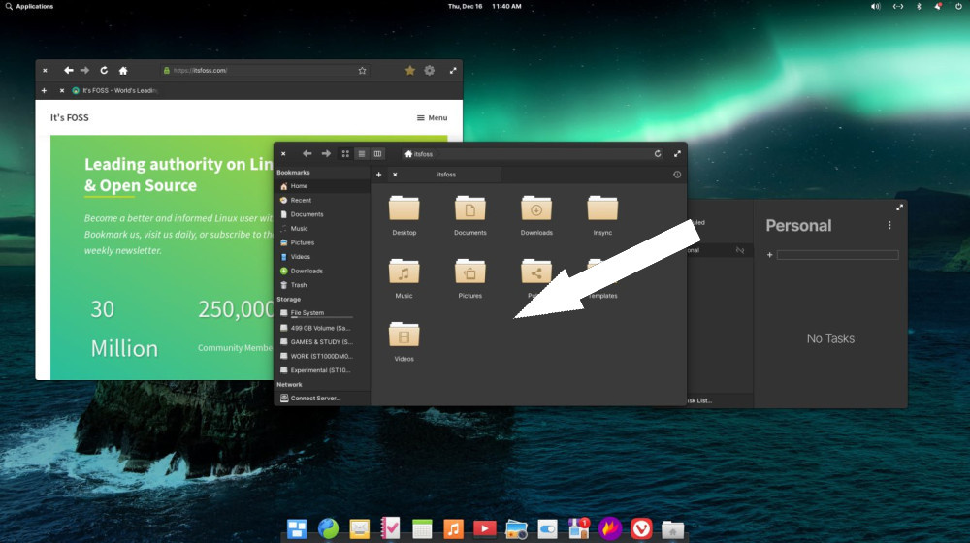Open Tasks list options menu

click(889, 226)
